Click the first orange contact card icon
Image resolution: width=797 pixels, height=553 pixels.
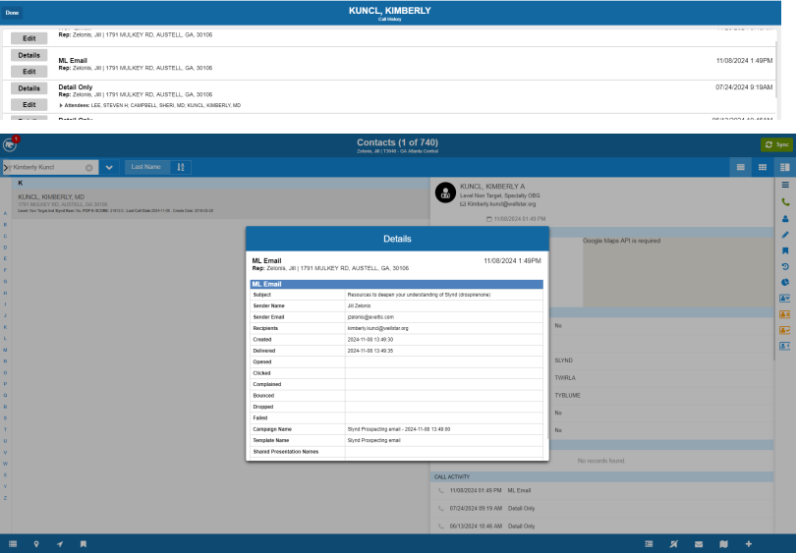coord(785,314)
